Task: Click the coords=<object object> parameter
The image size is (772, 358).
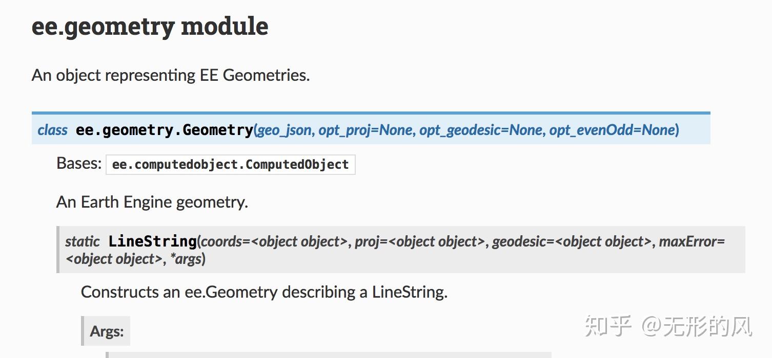Action: (x=274, y=241)
